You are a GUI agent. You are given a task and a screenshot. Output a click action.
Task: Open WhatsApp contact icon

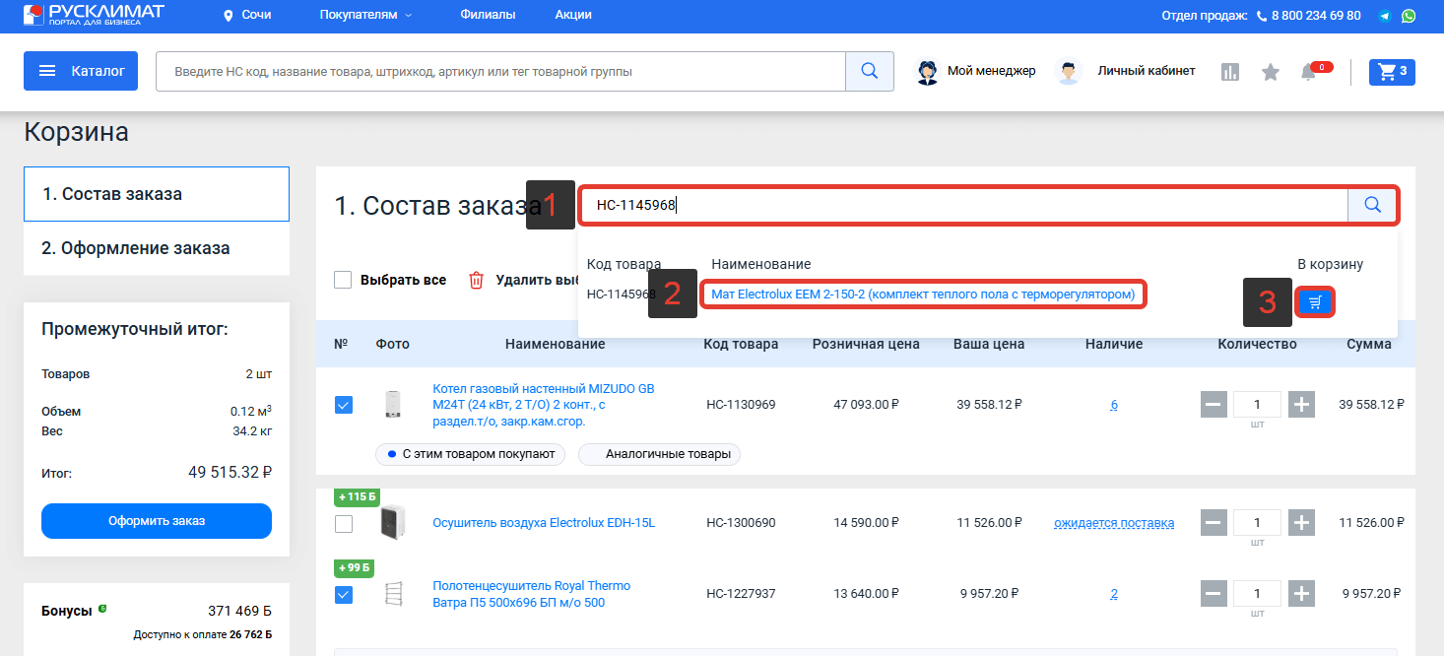coord(1409,16)
